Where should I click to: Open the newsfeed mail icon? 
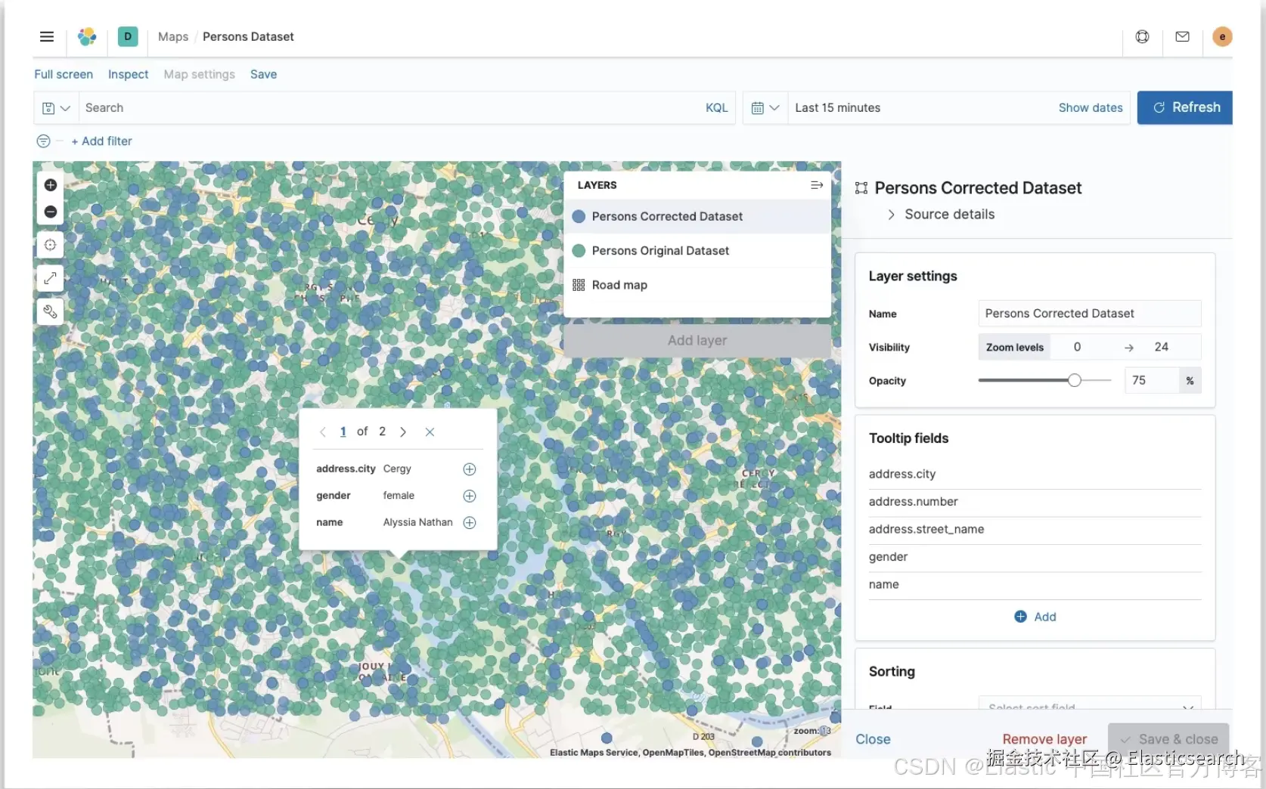pyautogui.click(x=1182, y=36)
